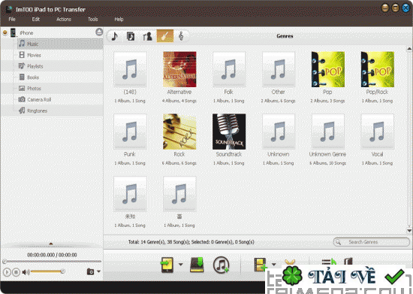Click the Add video file icon
The width and height of the screenshot is (413, 294).
coord(260,265)
